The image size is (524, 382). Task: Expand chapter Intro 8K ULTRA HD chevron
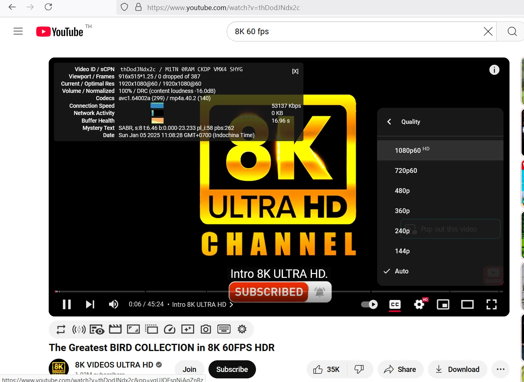point(231,305)
